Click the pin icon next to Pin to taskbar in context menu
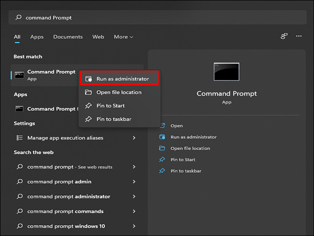Screen dimensions: 314x236 pyautogui.click(x=88, y=119)
